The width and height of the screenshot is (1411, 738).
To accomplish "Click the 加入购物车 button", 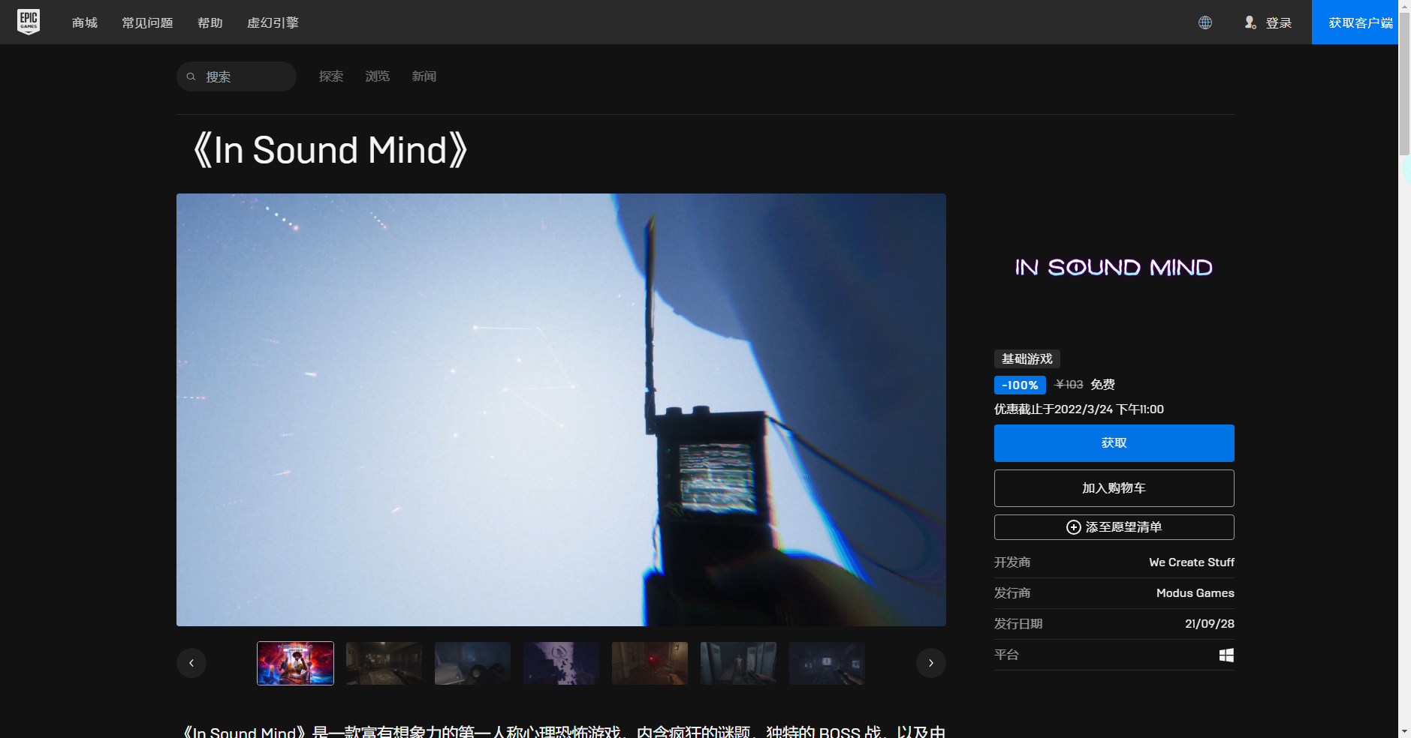I will [x=1113, y=487].
